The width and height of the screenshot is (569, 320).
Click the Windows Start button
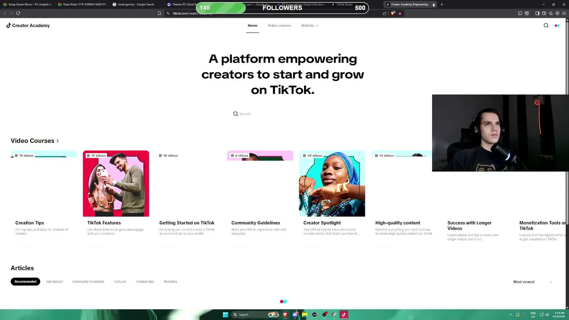click(225, 315)
